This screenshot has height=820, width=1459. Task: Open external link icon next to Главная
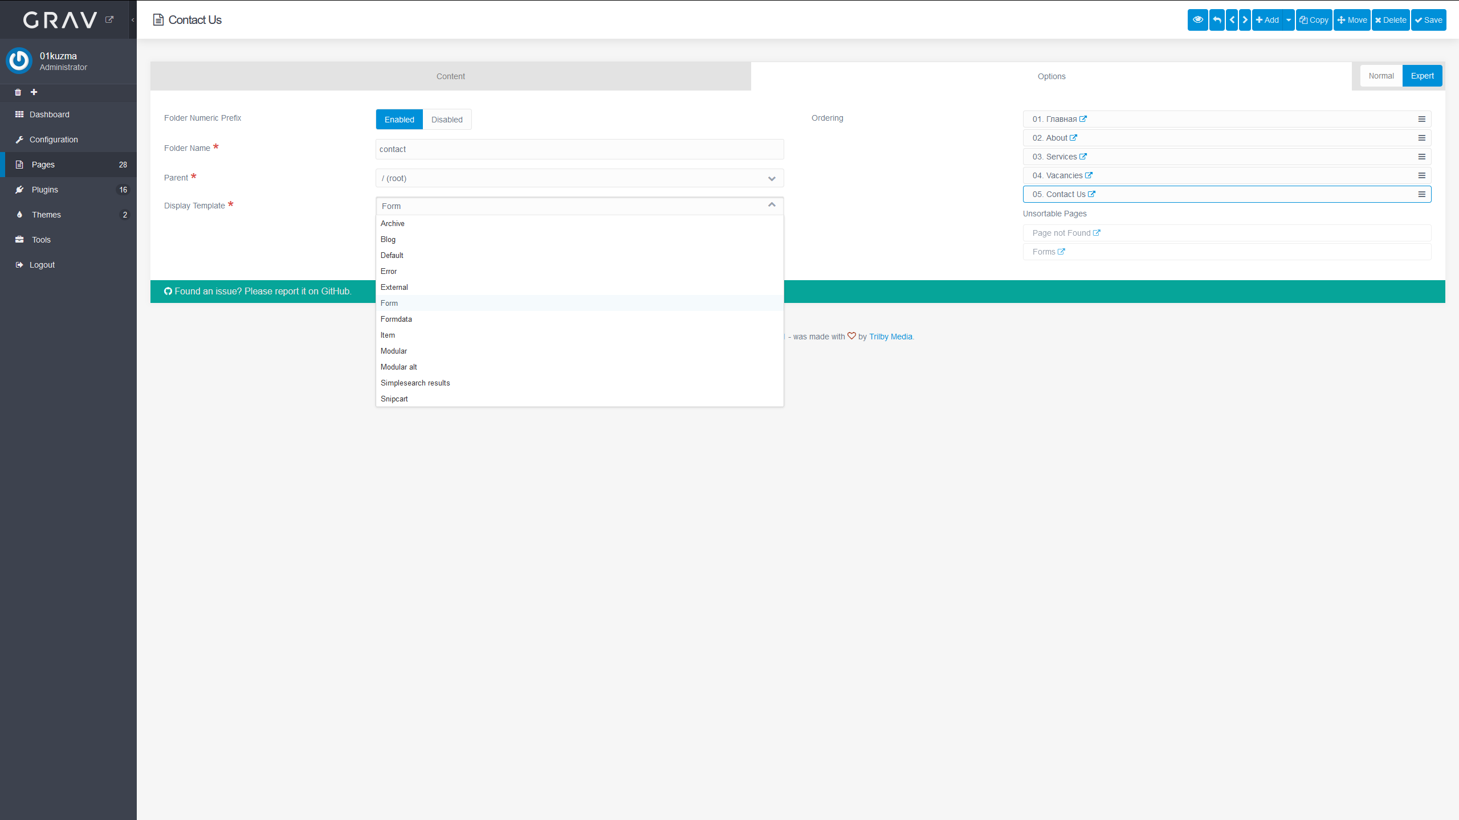[x=1083, y=119]
